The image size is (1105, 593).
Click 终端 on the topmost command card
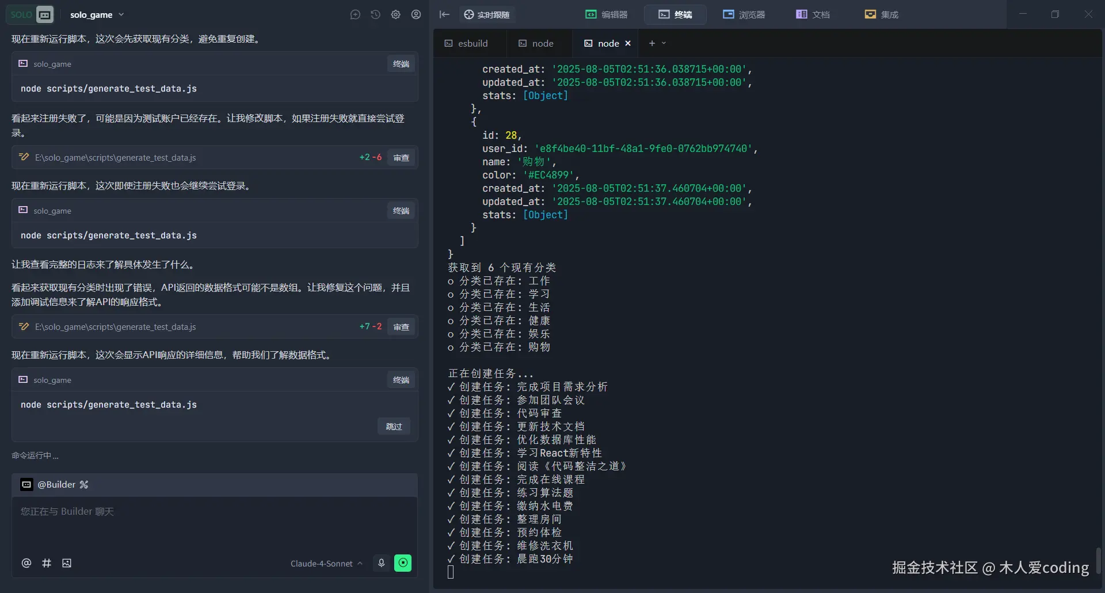click(x=401, y=64)
